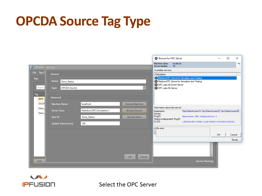The width and height of the screenshot is (262, 196).
Task: Click gear icon beside OPC Labs Kit Event Server
Action: 156,85
